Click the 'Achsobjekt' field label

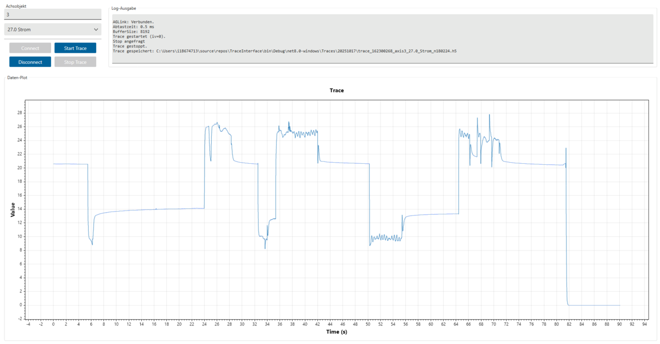click(15, 5)
